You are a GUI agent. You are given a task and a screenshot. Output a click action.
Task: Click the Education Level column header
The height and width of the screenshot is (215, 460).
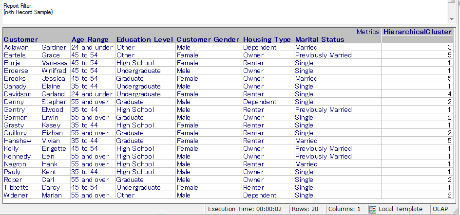pos(145,39)
